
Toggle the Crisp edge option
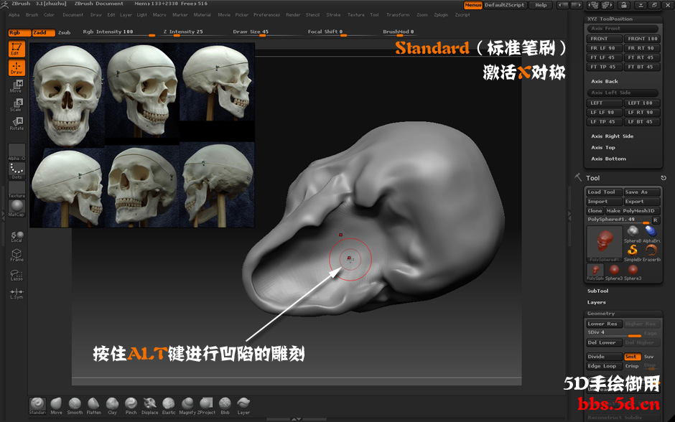click(x=632, y=366)
